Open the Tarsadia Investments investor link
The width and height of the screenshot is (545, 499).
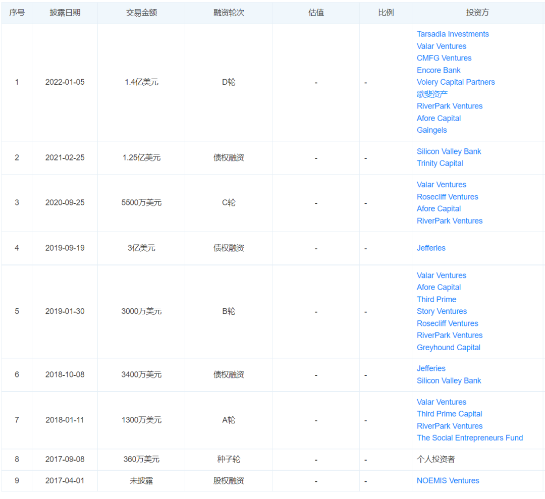pyautogui.click(x=453, y=34)
